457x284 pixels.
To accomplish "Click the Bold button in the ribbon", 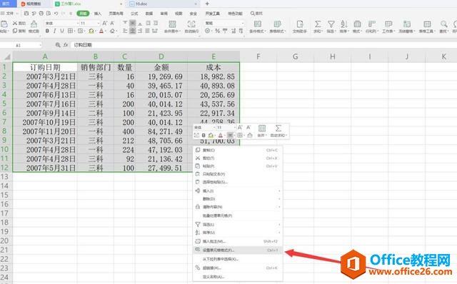I will 47,31.
